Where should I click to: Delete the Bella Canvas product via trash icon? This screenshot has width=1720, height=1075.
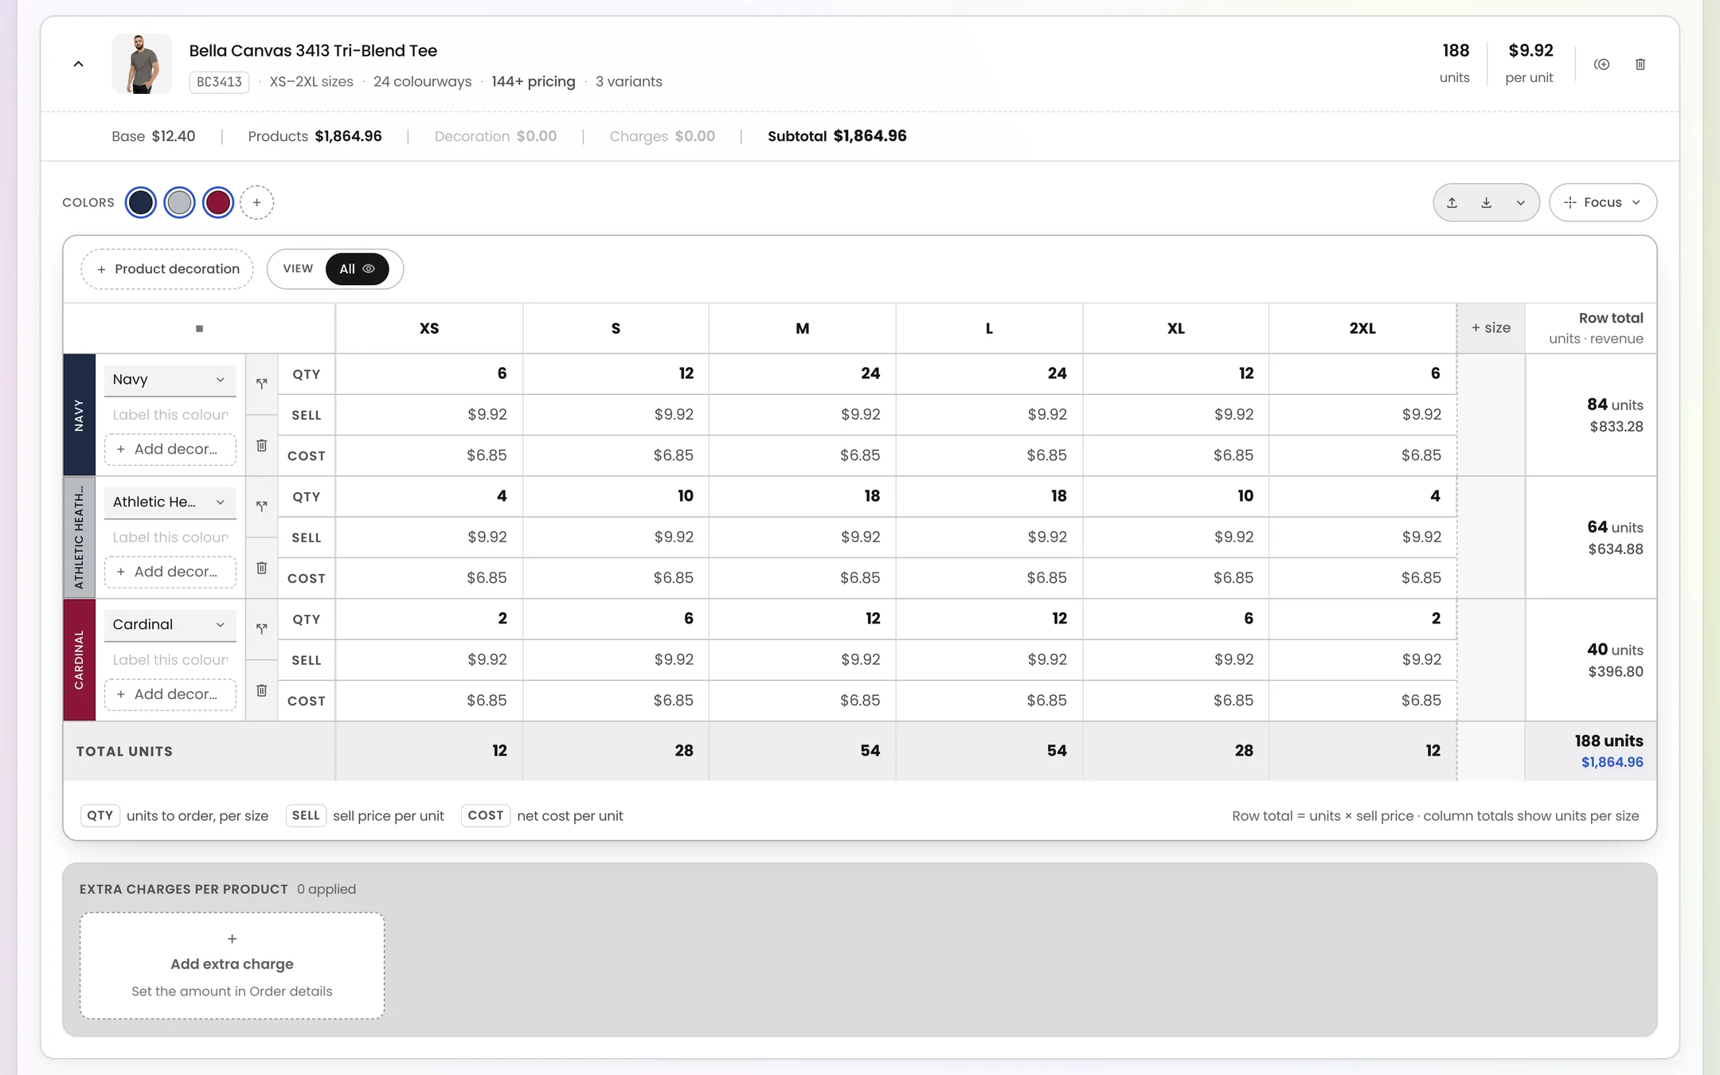(1640, 64)
